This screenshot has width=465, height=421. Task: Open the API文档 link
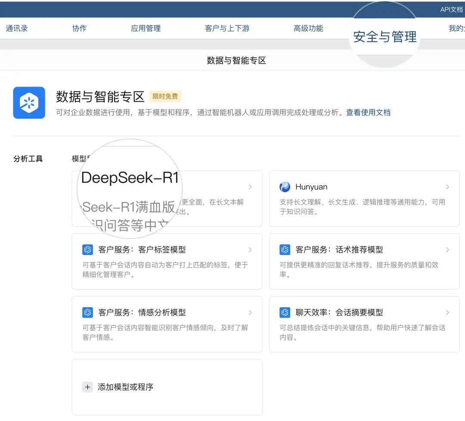451,9
